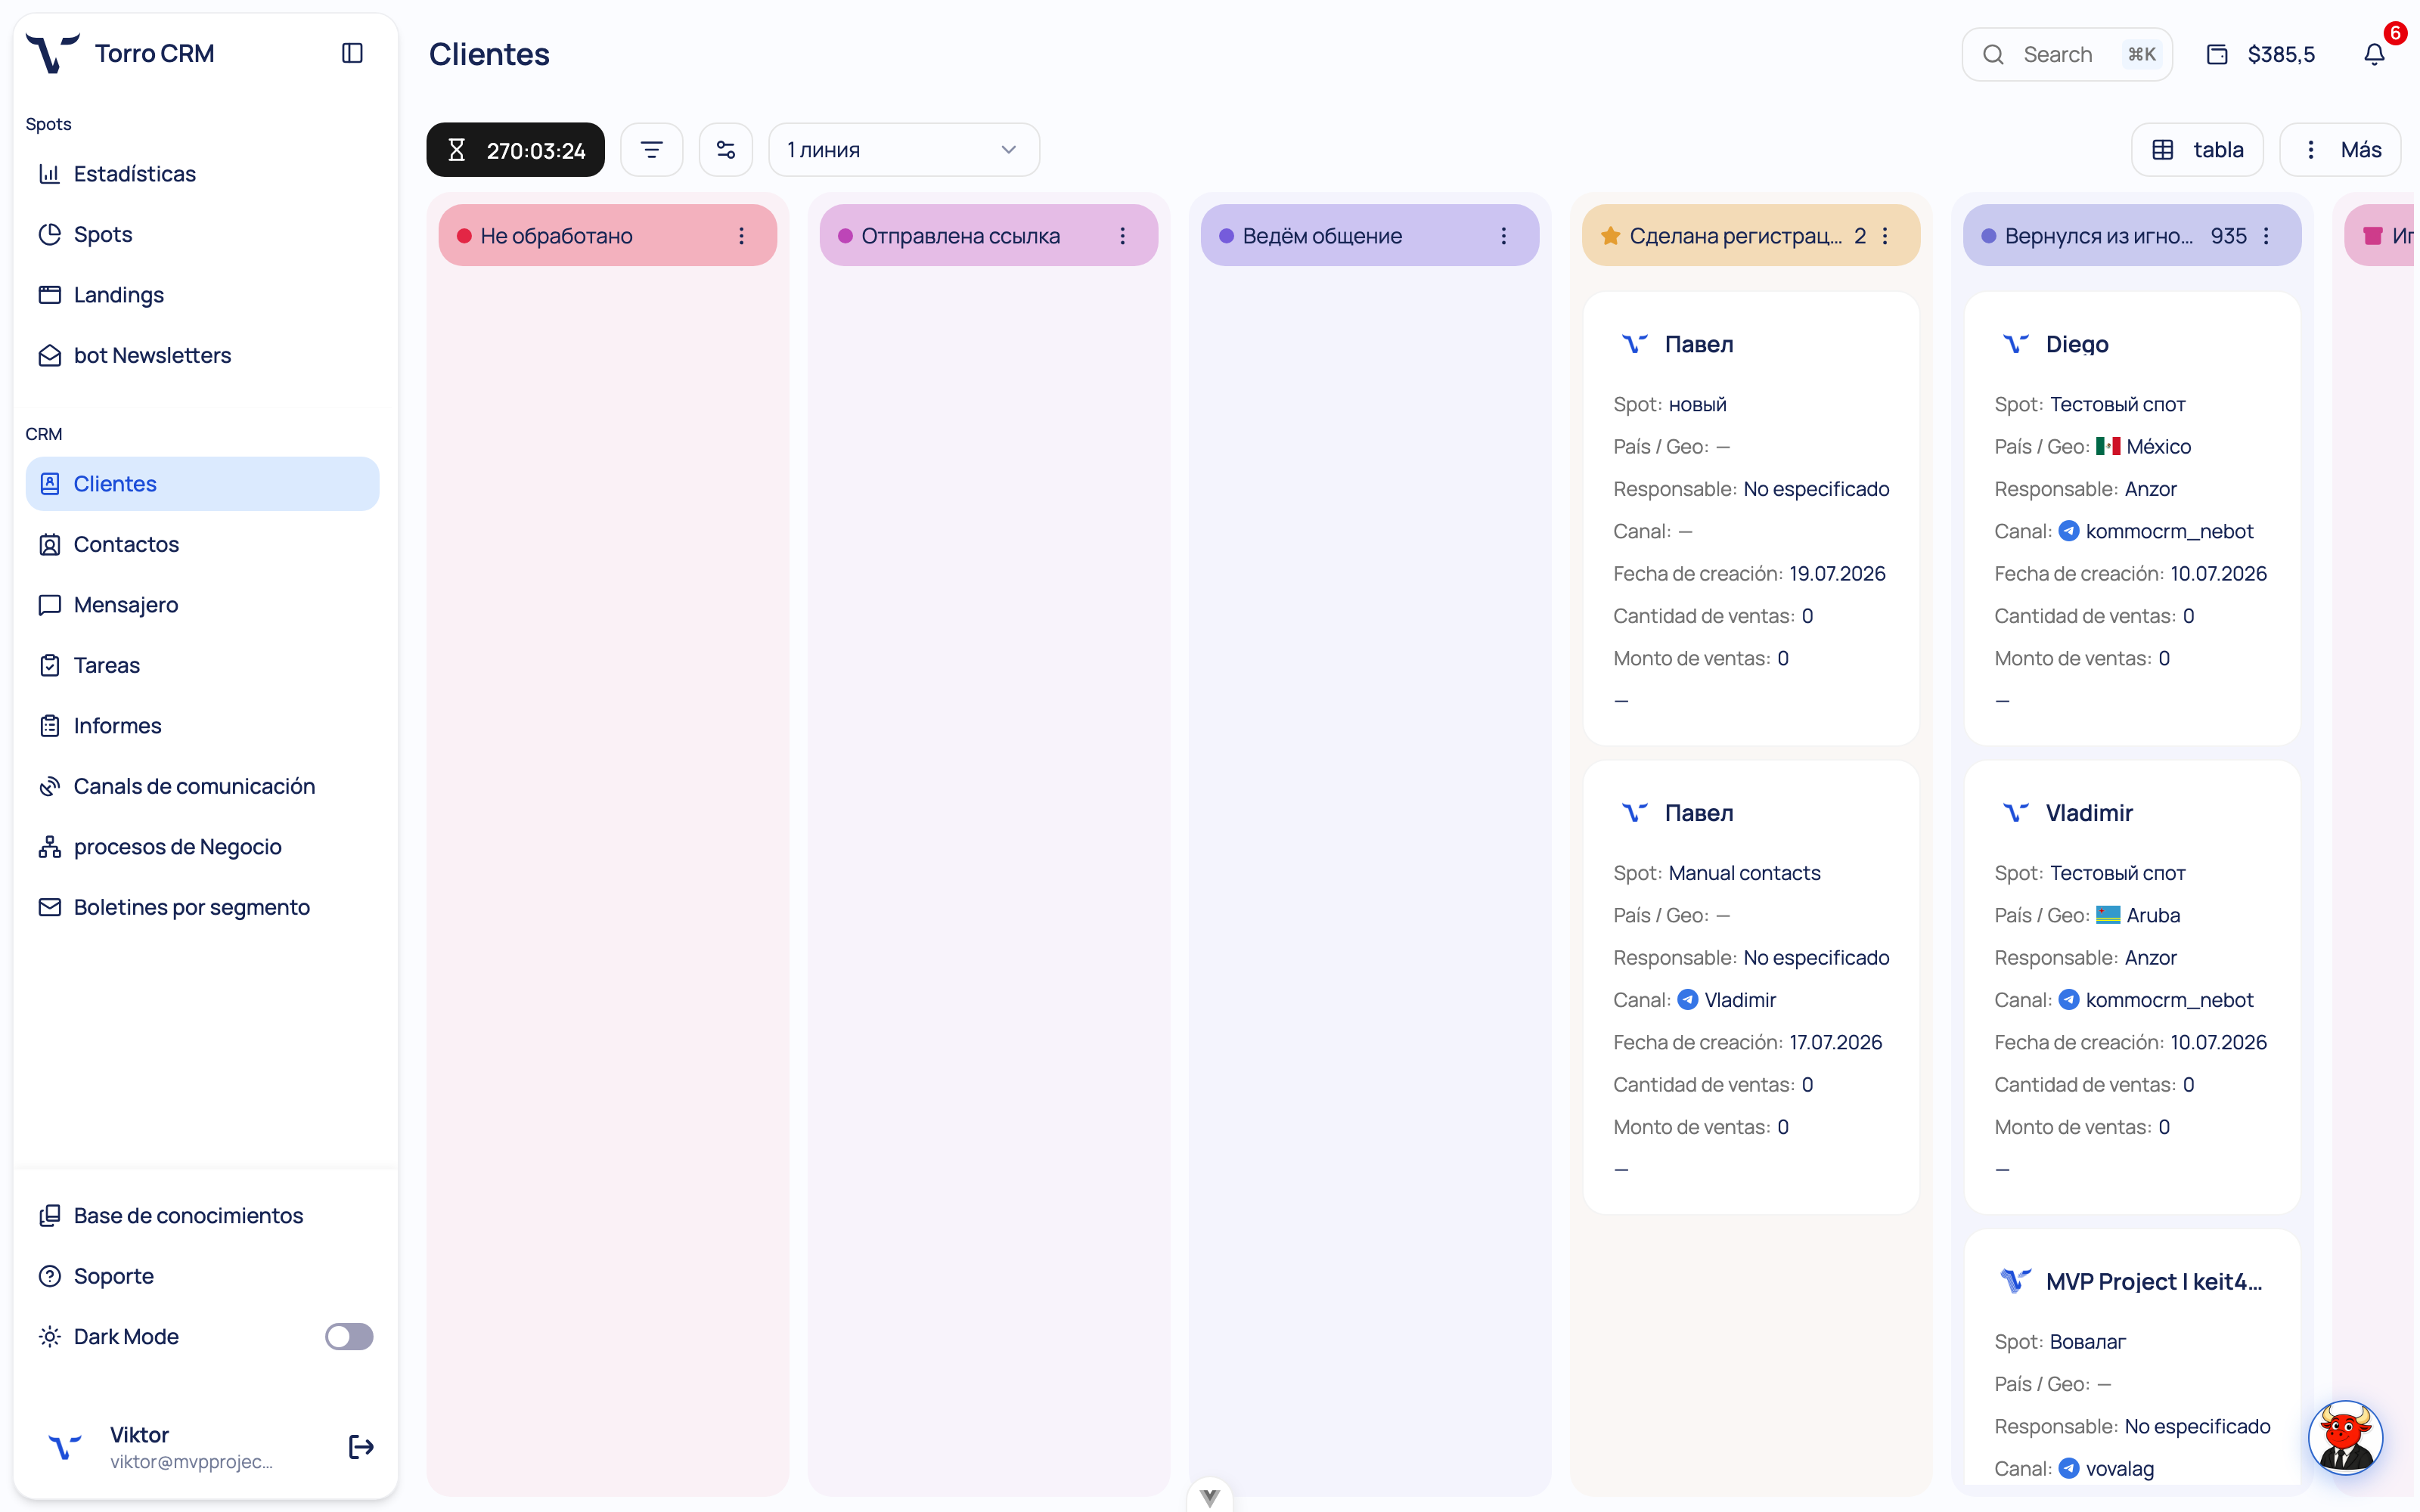Click Viktor user profile name
This screenshot has height=1512, width=2420.
(139, 1435)
